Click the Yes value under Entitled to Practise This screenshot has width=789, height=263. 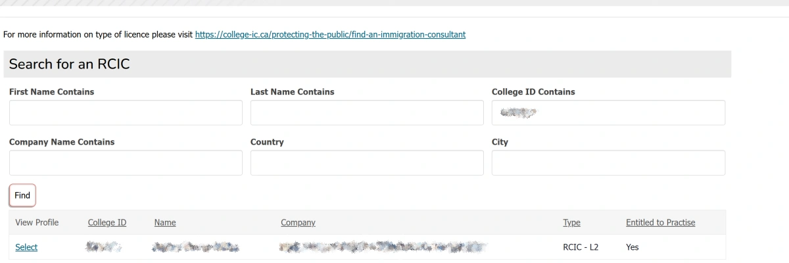coord(633,247)
